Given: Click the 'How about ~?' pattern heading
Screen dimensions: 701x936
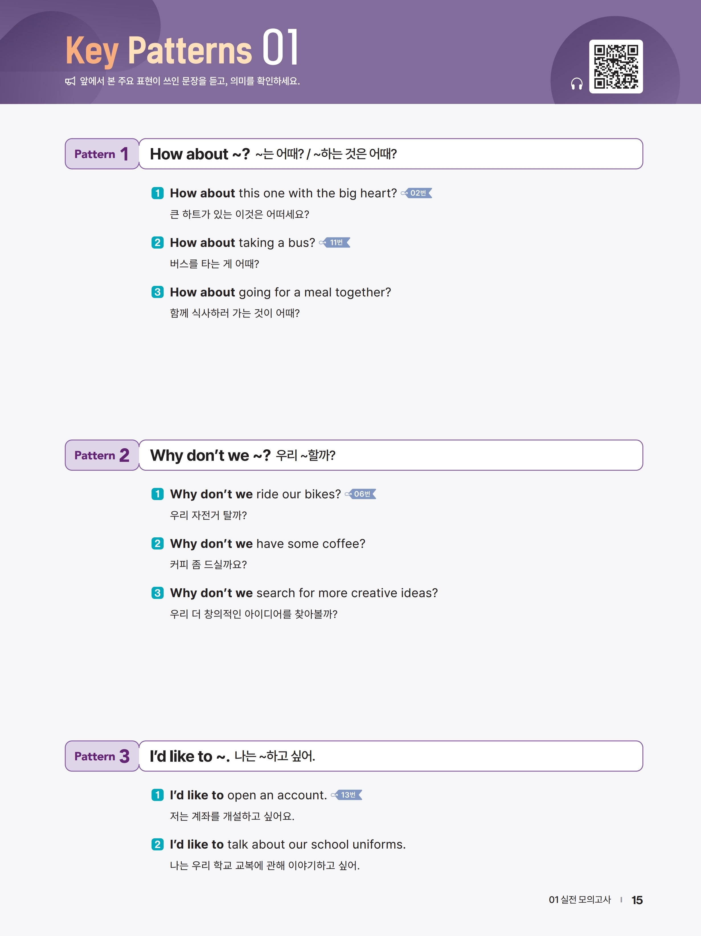Looking at the screenshot, I should [200, 154].
